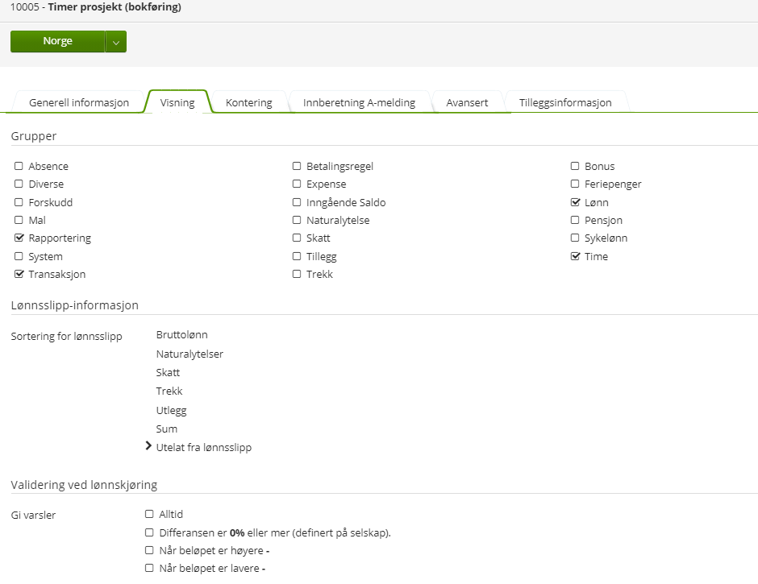Select the Avansert tab
This screenshot has width=758, height=584.
click(x=467, y=102)
